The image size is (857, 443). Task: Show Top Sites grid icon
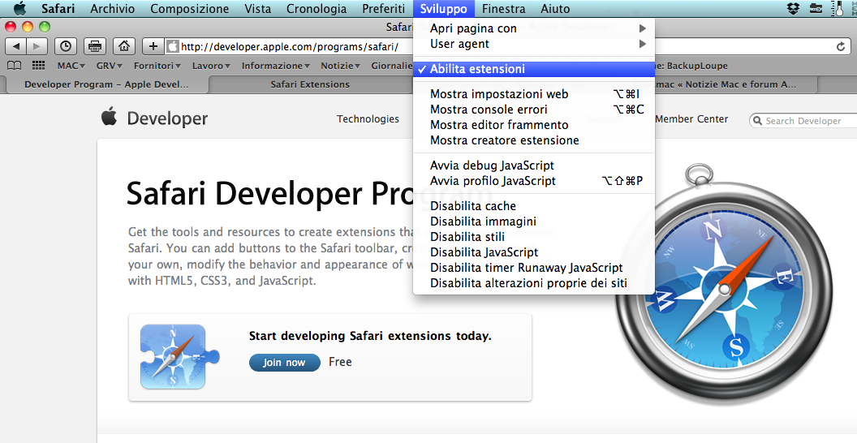tap(38, 66)
